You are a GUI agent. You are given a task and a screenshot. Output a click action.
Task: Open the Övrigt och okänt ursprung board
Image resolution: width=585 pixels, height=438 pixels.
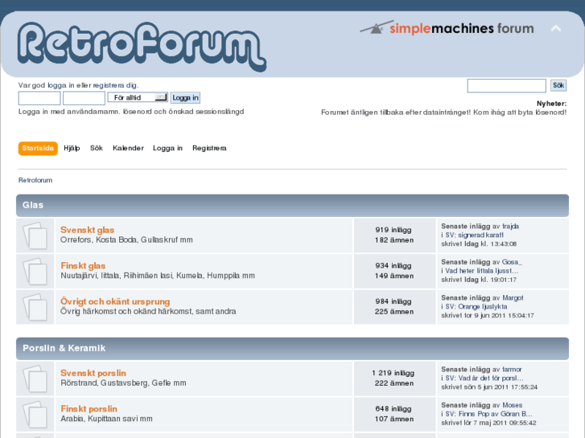115,301
